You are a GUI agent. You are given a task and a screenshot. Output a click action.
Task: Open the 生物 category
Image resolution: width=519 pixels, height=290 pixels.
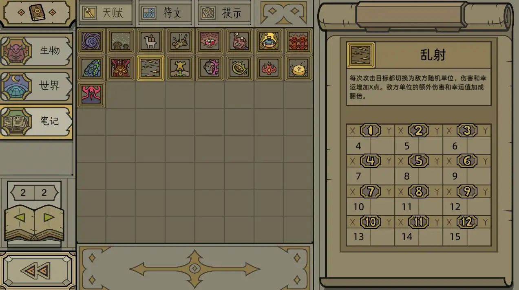click(36, 51)
